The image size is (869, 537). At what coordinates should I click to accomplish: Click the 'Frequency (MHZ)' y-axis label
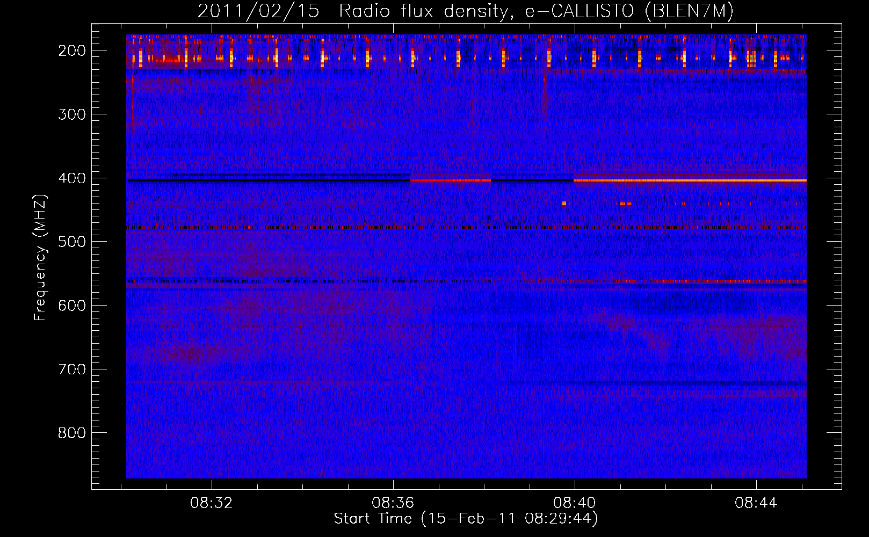click(40, 257)
